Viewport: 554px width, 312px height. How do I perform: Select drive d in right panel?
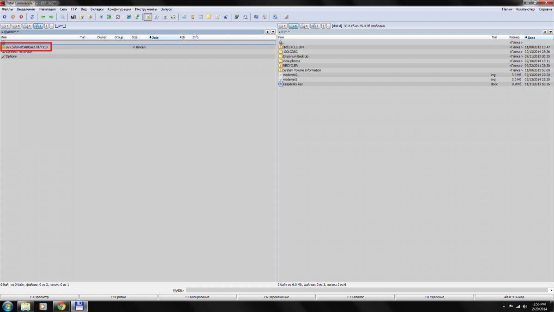pyautogui.click(x=294, y=26)
